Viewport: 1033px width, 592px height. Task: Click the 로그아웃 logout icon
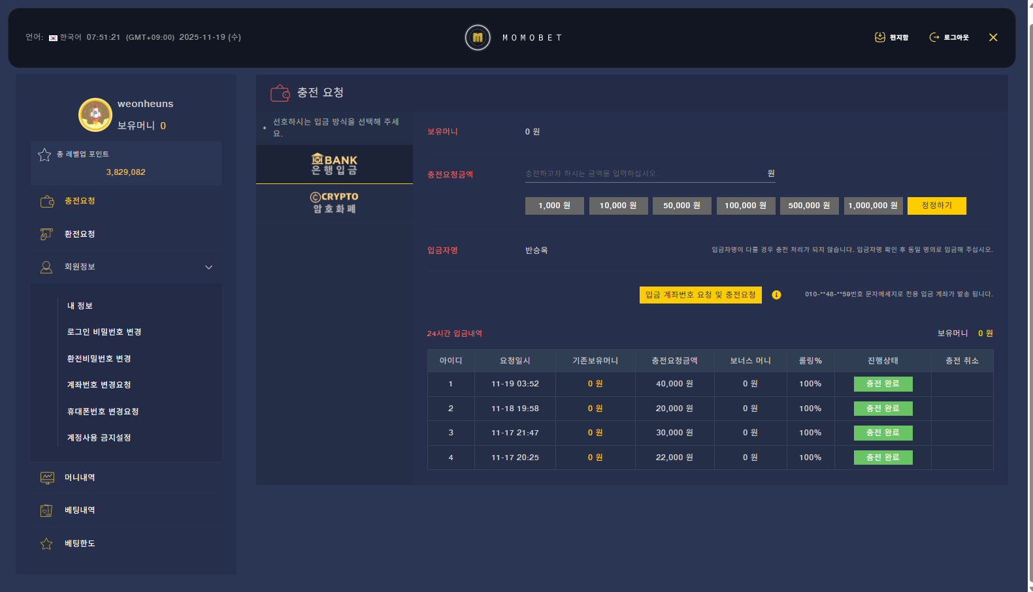click(x=934, y=37)
